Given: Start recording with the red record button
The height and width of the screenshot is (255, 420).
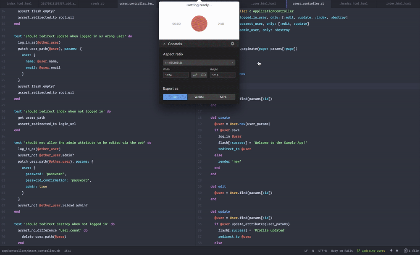Looking at the screenshot, I should (x=199, y=23).
